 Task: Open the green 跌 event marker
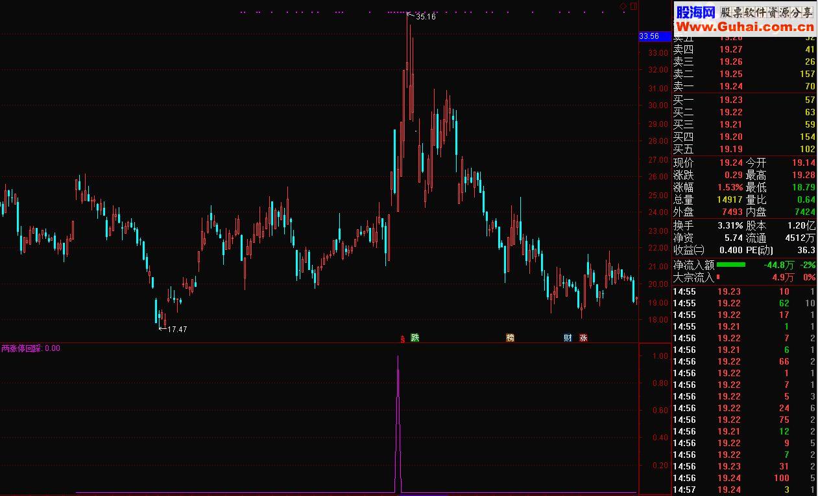415,337
